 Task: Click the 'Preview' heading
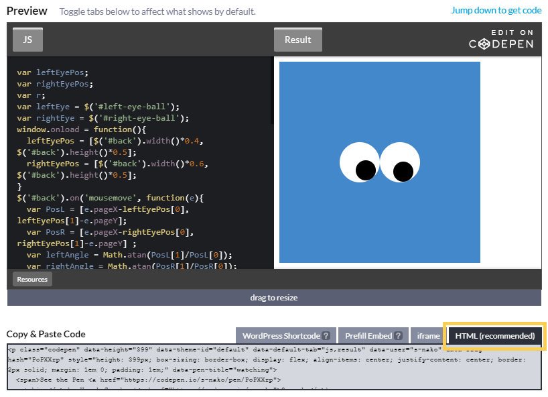(x=27, y=11)
